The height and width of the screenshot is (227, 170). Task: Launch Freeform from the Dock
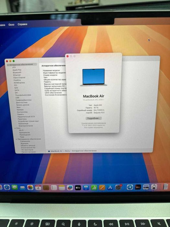click(x=70, y=188)
